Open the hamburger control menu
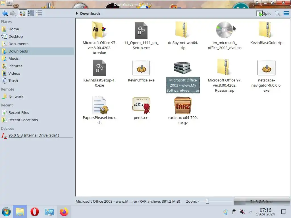The height and width of the screenshot is (218, 291). tap(286, 14)
